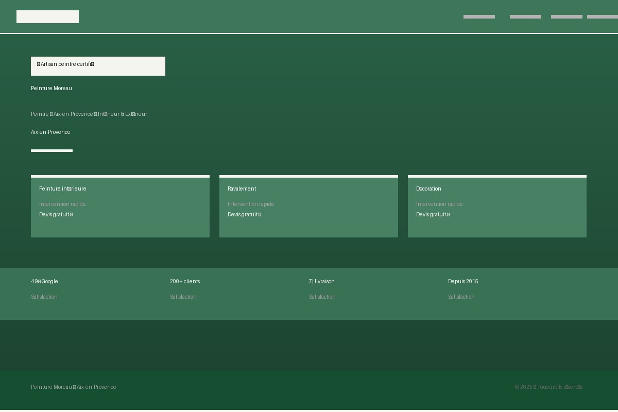Click Devis gratuit under Ravalement
This screenshot has width=618, height=412.
pos(244,215)
